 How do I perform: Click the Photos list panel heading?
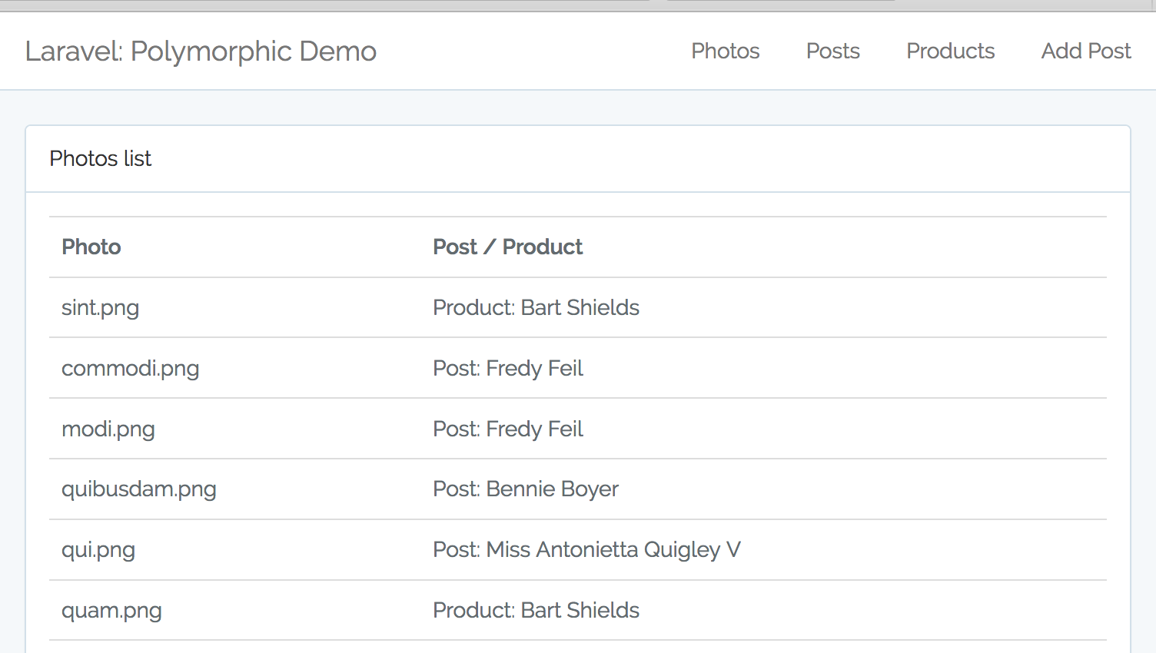tap(101, 158)
